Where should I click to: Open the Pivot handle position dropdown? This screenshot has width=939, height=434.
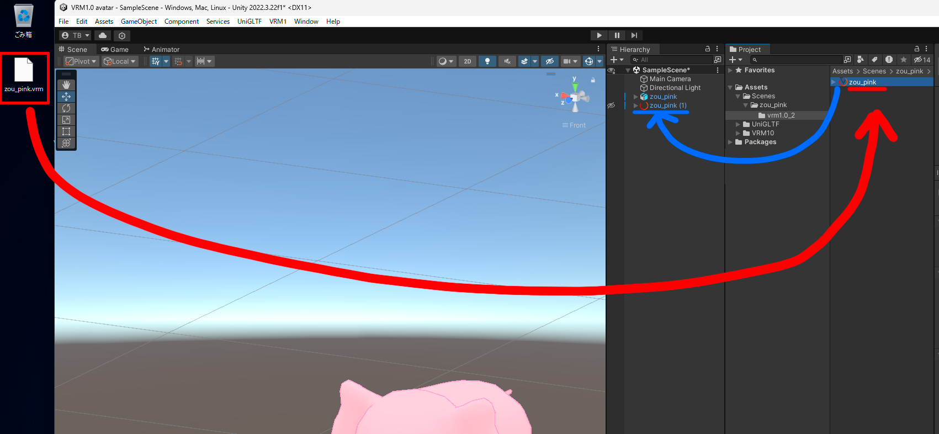point(81,61)
